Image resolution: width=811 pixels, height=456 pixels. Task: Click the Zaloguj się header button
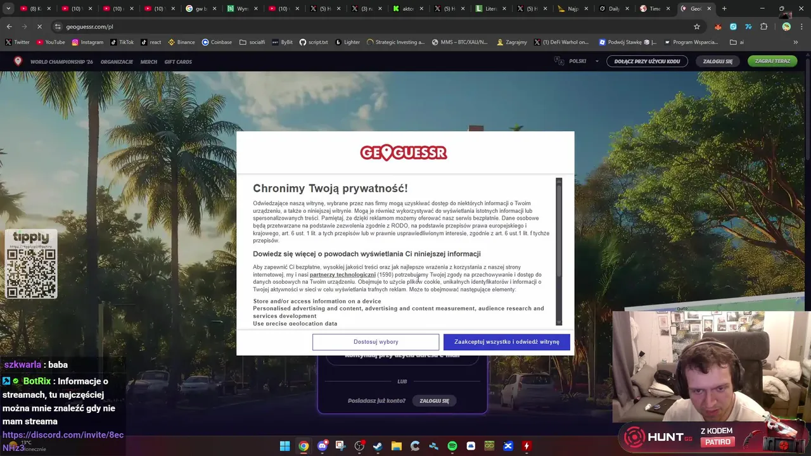718,61
